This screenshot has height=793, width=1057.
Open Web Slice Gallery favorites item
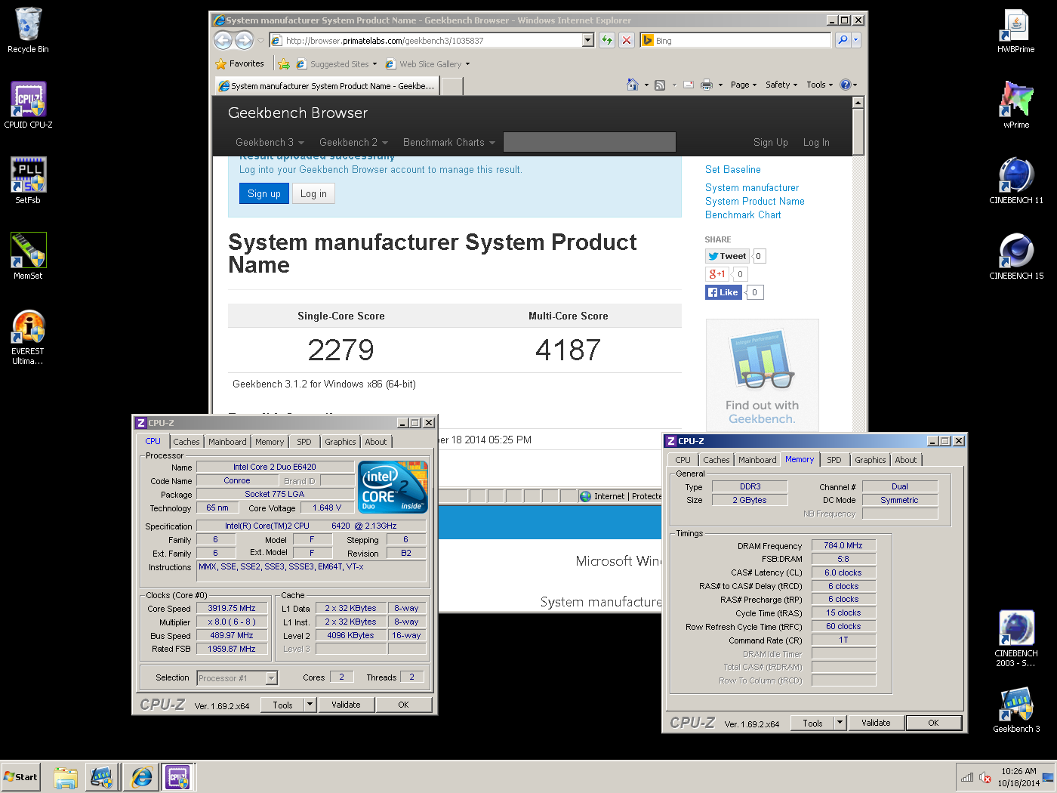(x=427, y=64)
